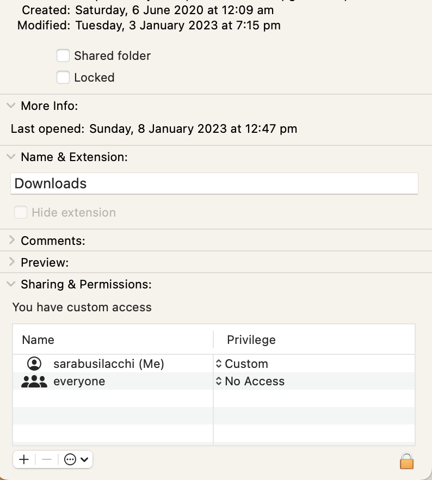Open privilege dropdown for sarabusilacchi

click(243, 364)
